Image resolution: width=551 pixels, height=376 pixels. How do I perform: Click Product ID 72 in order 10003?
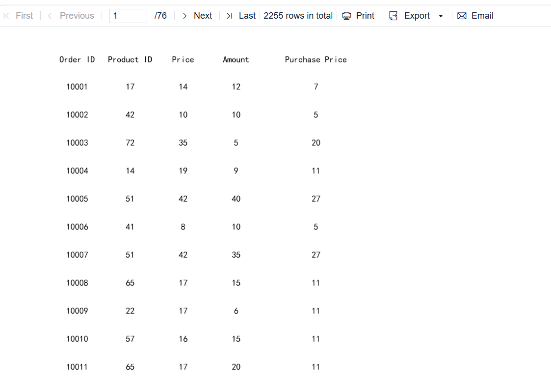tap(130, 143)
